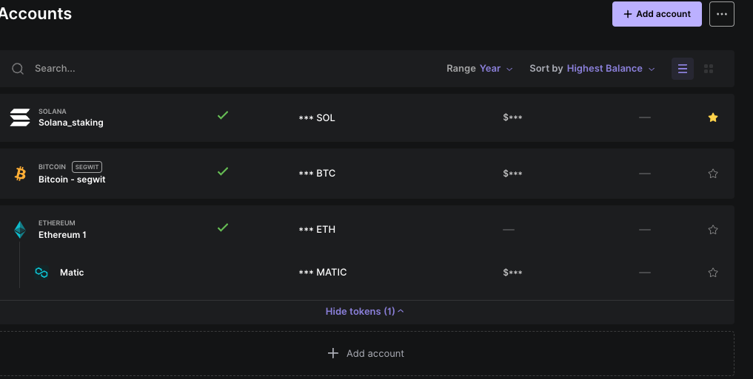Collapse tokens with Hide tokens (1)
The image size is (753, 379).
[x=364, y=312]
